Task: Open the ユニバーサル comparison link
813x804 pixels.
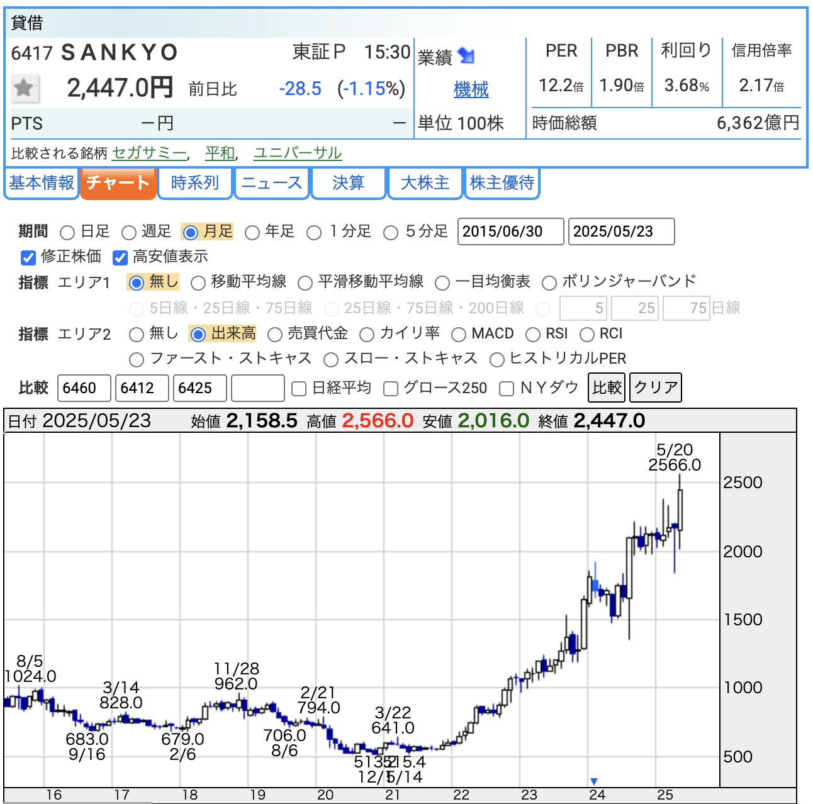Action: (x=298, y=153)
